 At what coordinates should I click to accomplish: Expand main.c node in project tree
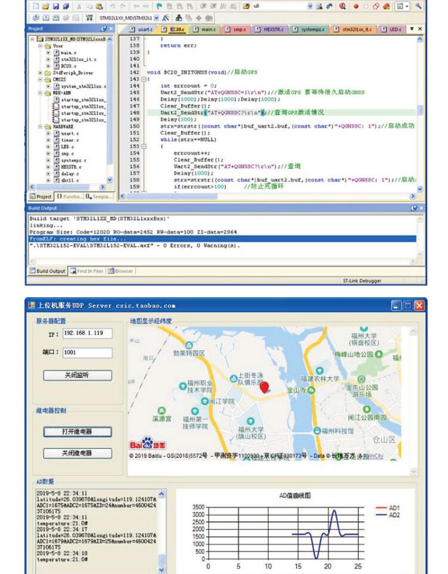[x=48, y=53]
